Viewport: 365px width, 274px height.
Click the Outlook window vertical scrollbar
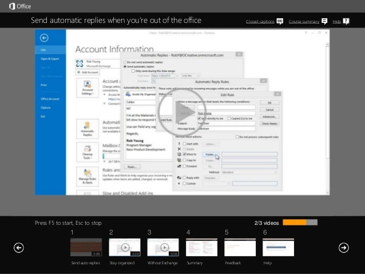(x=327, y=119)
